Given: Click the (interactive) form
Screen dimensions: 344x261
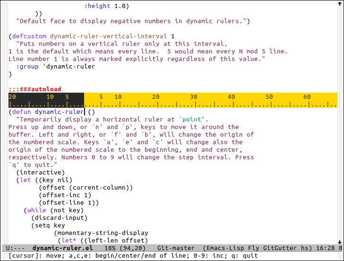Looking at the screenshot, I should pos(40,173).
